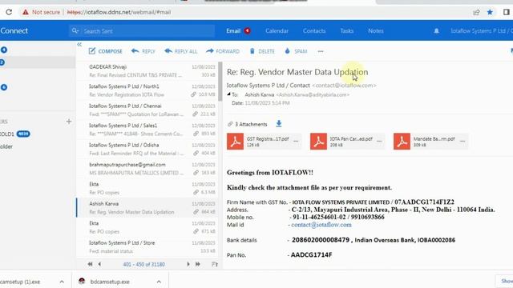Open options for the Mandate Ba pdf attachment
Viewport: 513px width, 288px height.
pyautogui.click(x=463, y=141)
